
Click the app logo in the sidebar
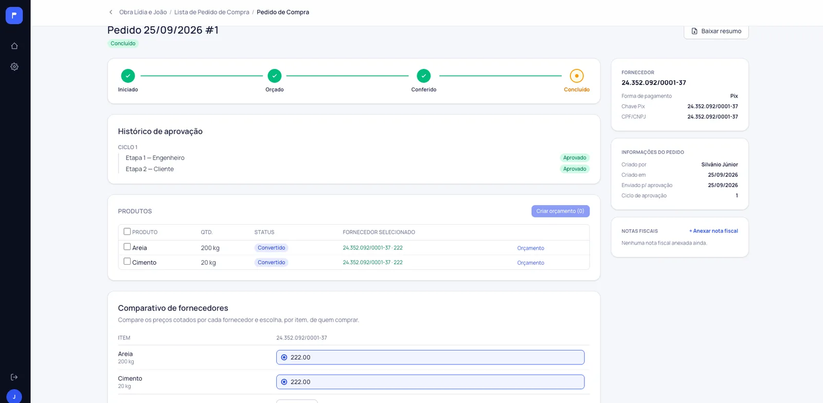point(14,15)
